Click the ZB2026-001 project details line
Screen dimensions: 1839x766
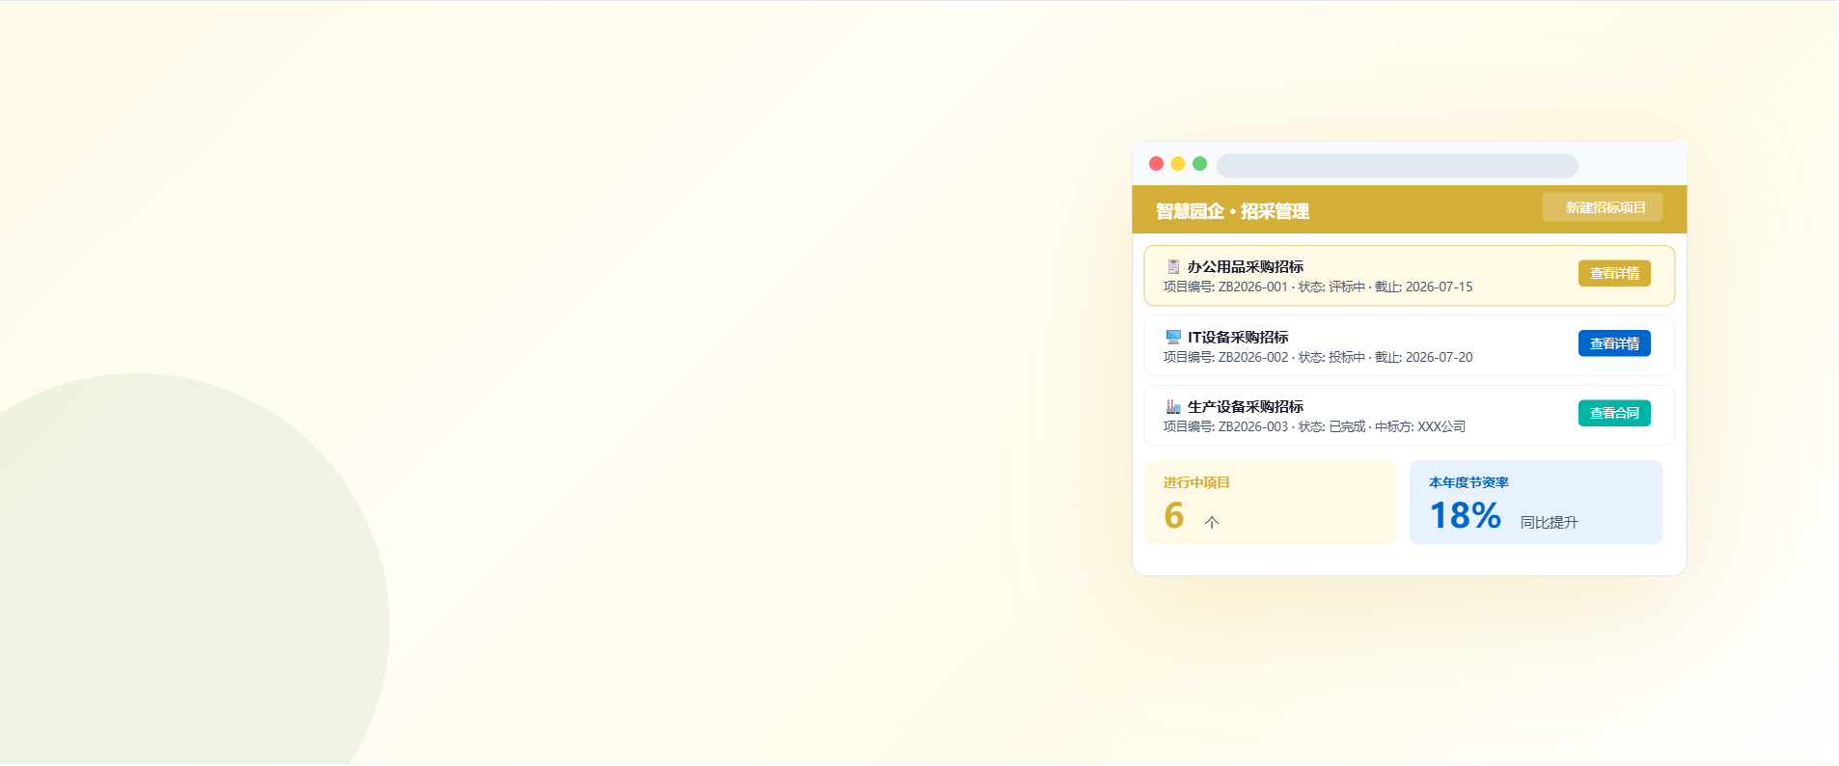tap(1318, 287)
